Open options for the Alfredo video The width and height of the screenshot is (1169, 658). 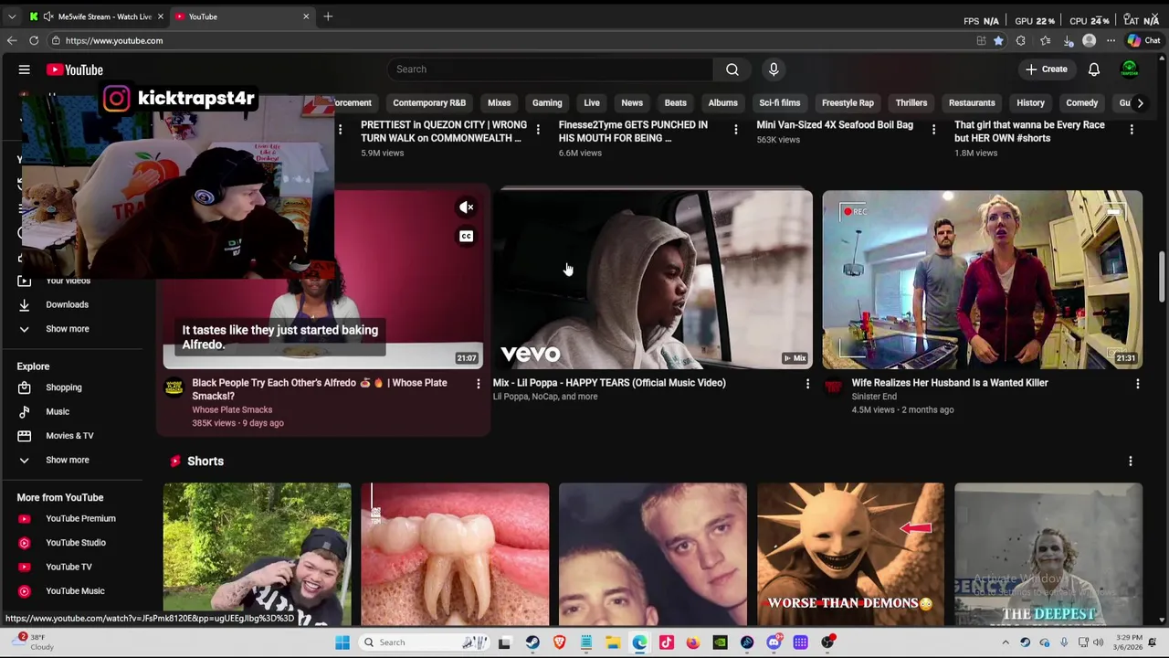(x=478, y=384)
